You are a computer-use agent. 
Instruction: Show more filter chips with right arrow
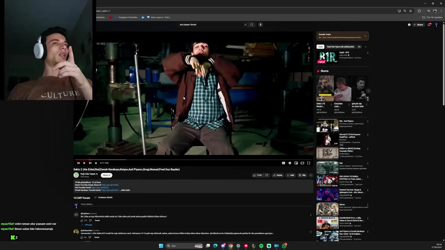point(365,47)
